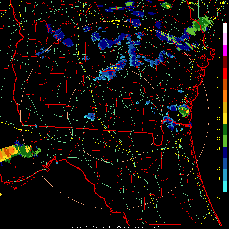229x229 pixels.
Task: Select the light blue swatch beside label 6
Action: click(225, 175)
